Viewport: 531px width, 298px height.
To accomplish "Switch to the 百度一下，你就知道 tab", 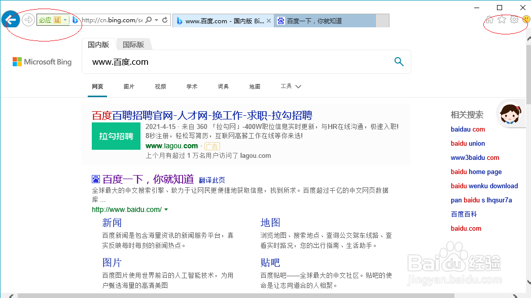I will [x=325, y=21].
